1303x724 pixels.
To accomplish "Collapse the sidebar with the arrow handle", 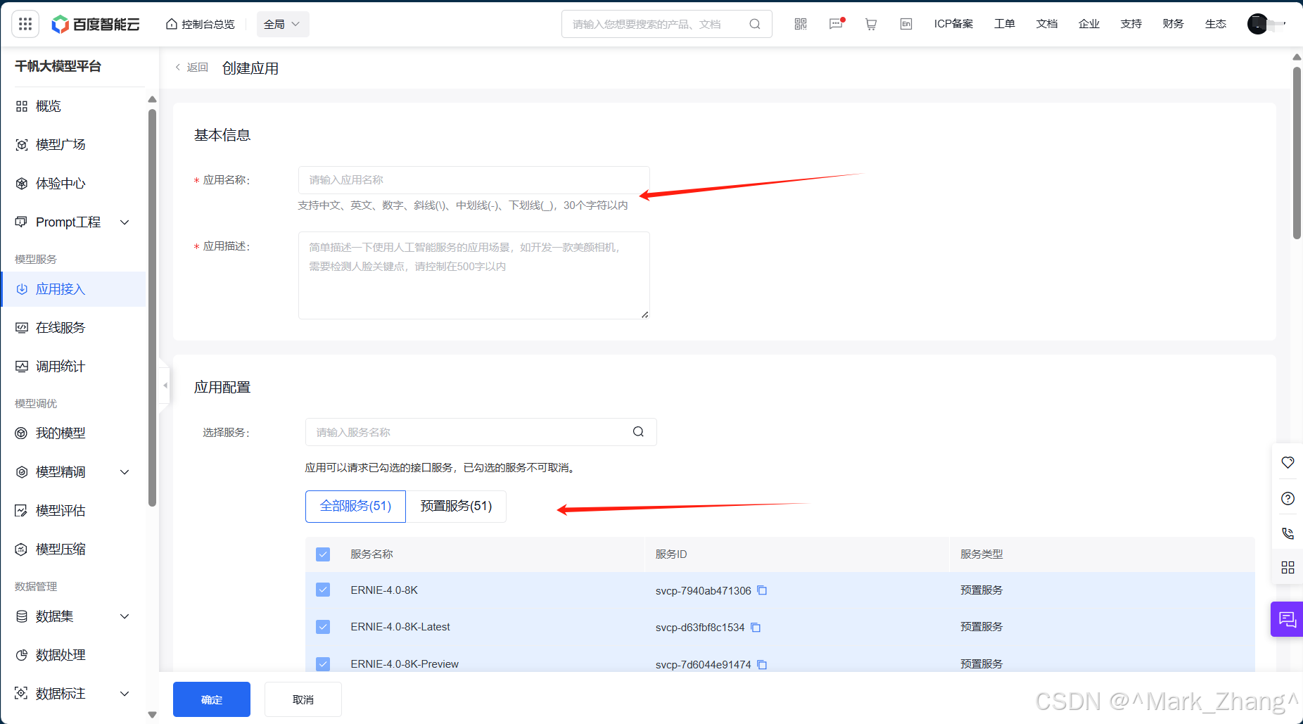I will pos(165,386).
